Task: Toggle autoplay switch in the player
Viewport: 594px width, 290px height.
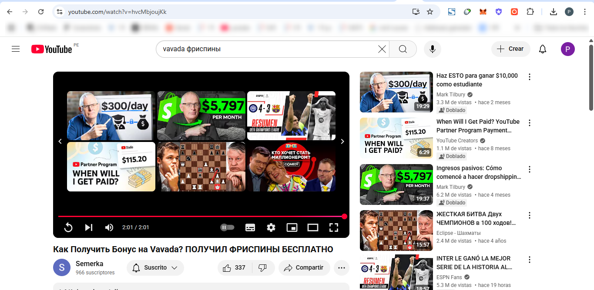Action: click(x=227, y=227)
